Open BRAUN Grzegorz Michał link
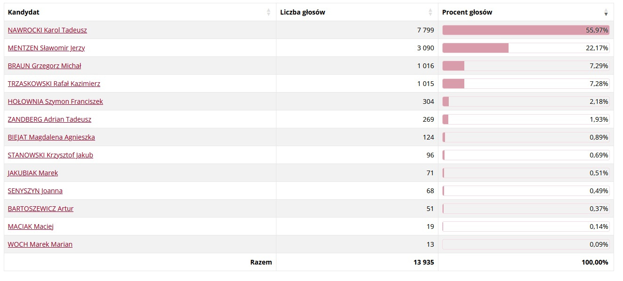This screenshot has width=623, height=281. coord(45,66)
